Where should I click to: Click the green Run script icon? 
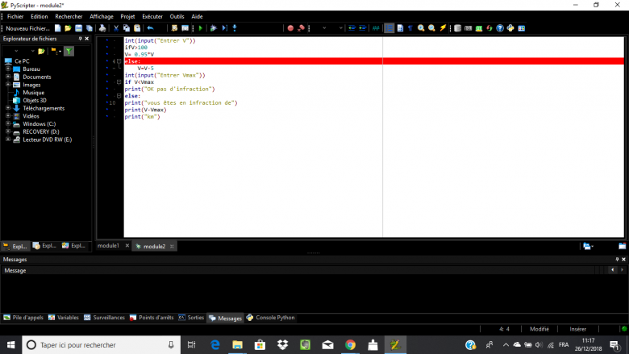pos(202,28)
